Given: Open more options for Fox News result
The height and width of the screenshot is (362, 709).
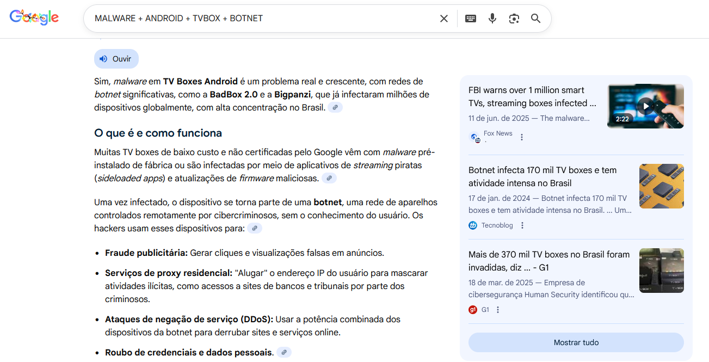Looking at the screenshot, I should 522,137.
